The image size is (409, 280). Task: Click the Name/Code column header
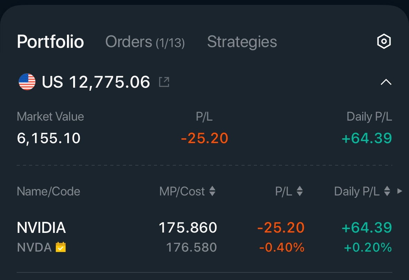tap(49, 191)
